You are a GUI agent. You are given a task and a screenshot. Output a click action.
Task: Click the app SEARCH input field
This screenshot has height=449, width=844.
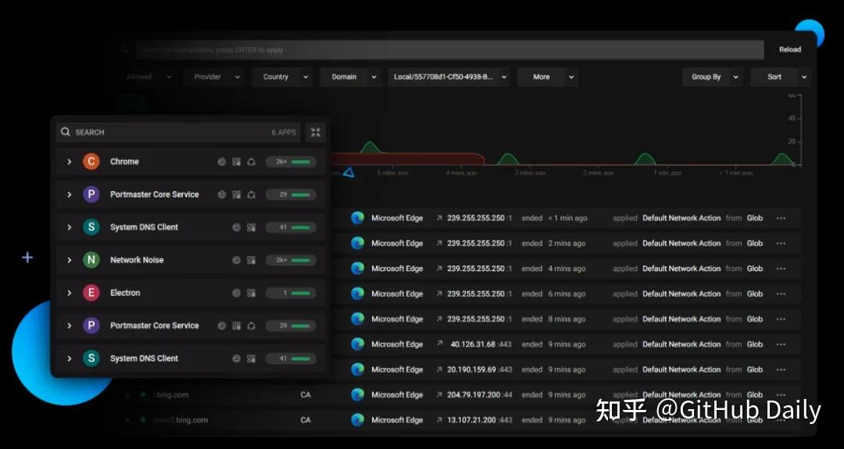tap(178, 132)
